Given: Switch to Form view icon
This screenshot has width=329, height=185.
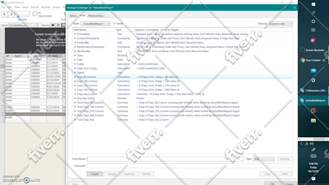Looking at the screenshot, I should pyautogui.click(x=53, y=25).
